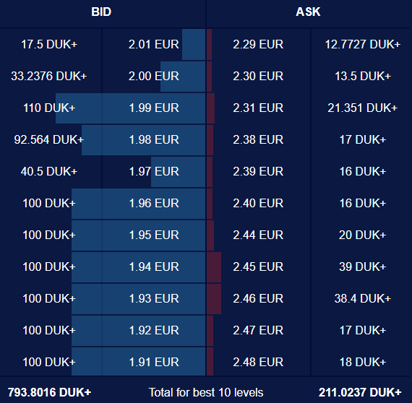This screenshot has width=412, height=403.
Task: Pick the 2.45 EUR ask price
Action: click(258, 266)
